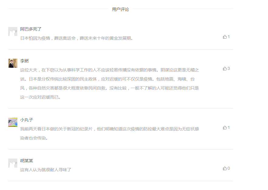This screenshot has height=190, width=268.
Task: Select comment line starting 谈。日本是分权传统
Action: [x=107, y=79]
